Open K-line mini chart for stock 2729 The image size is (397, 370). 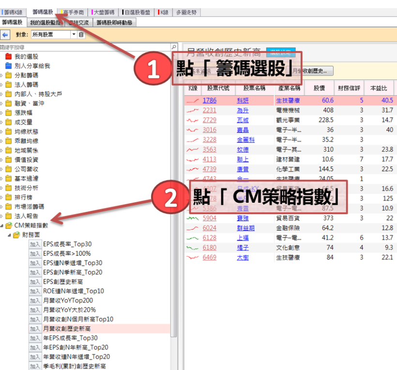point(192,120)
